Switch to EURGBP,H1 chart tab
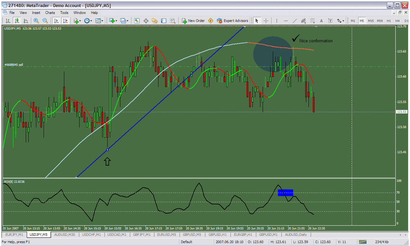 (x=243, y=235)
